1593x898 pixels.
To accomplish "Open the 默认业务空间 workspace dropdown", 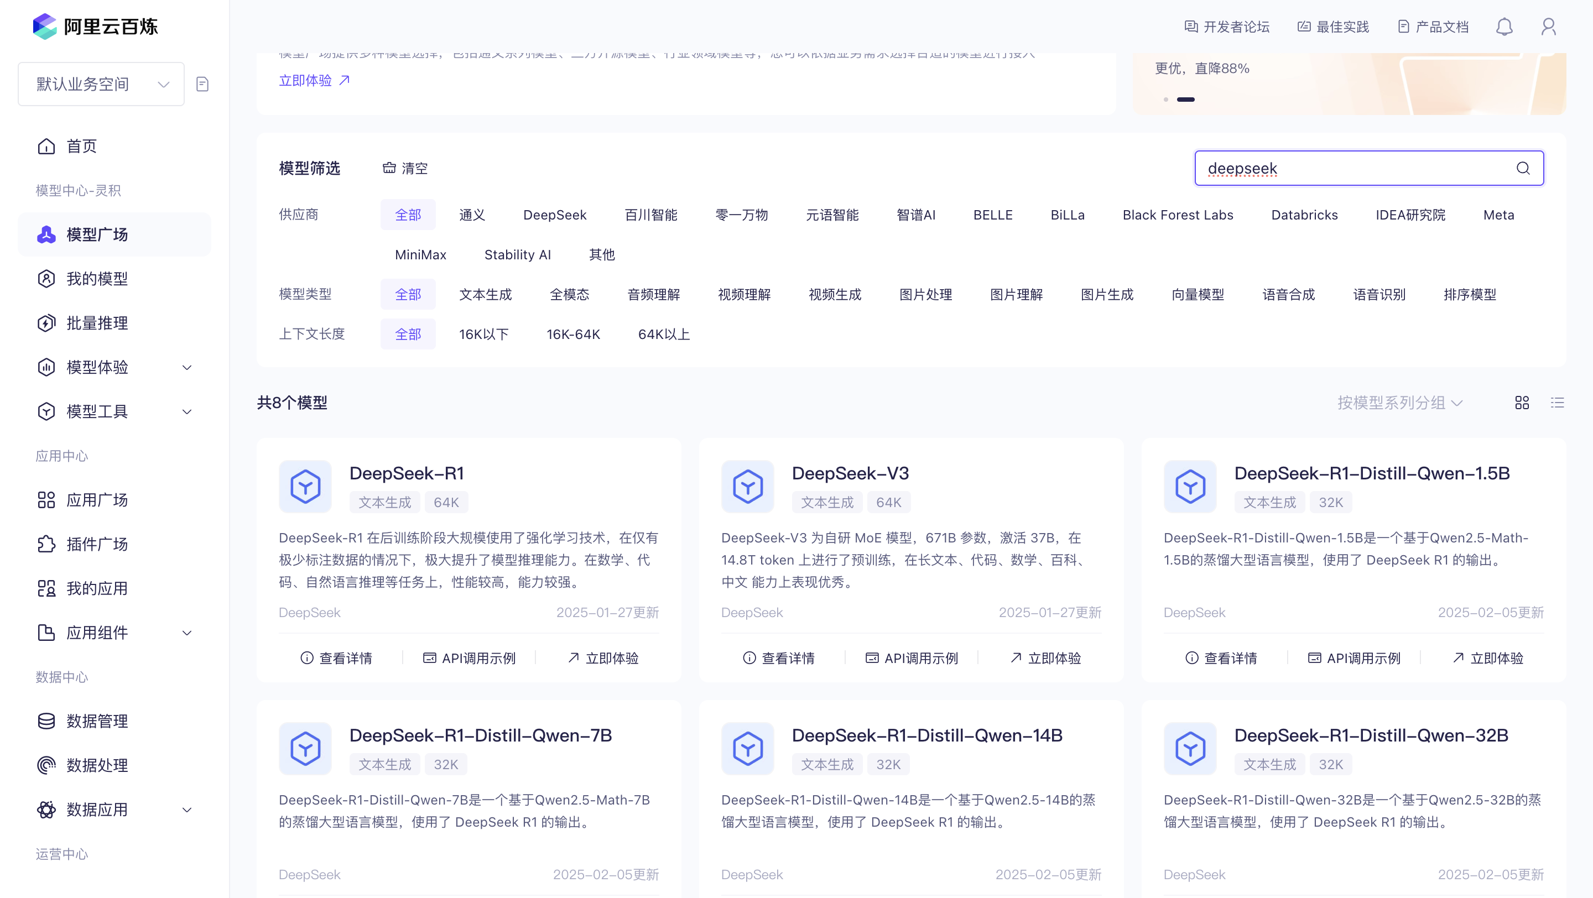I will 101,84.
